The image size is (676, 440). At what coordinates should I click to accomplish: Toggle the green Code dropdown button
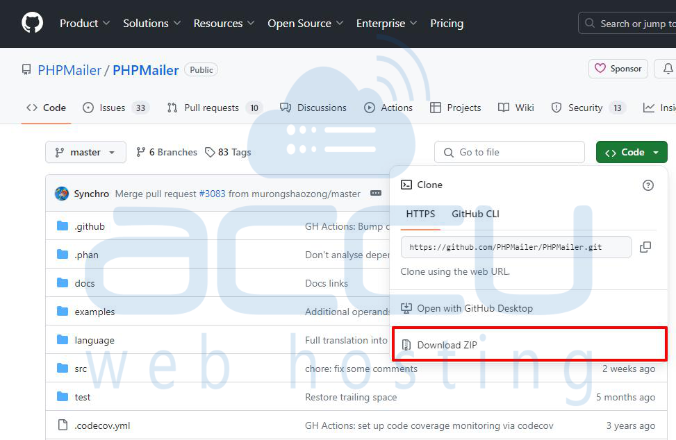pos(632,153)
